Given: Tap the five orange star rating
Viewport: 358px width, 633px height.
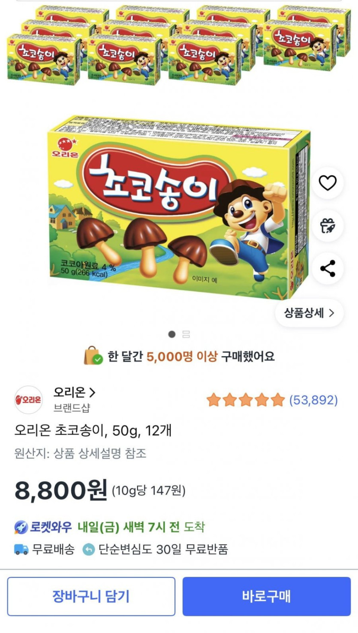Looking at the screenshot, I should coord(245,400).
